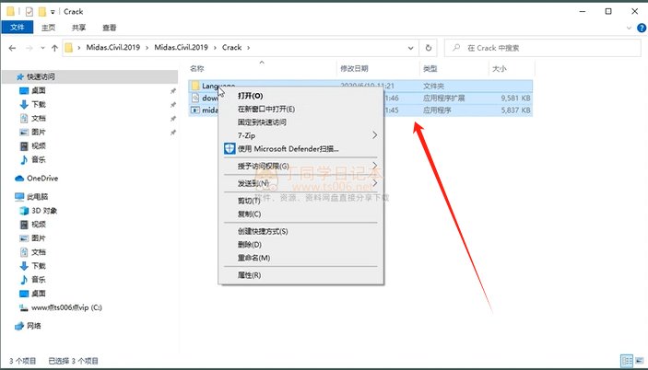Open pinned 图片 under quick access
The height and width of the screenshot is (370, 648).
click(39, 132)
